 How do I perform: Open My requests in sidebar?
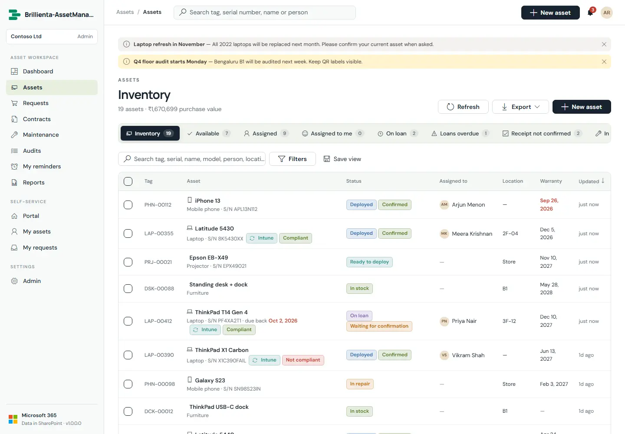click(x=52, y=248)
